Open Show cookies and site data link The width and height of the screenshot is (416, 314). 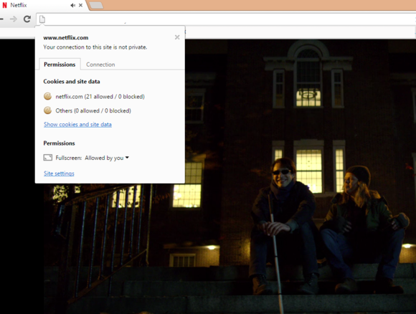(x=77, y=124)
